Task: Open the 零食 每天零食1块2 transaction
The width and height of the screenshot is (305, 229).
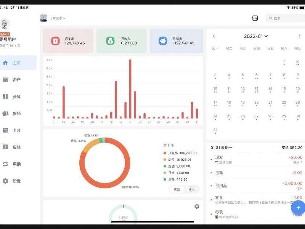Action: pos(256,214)
